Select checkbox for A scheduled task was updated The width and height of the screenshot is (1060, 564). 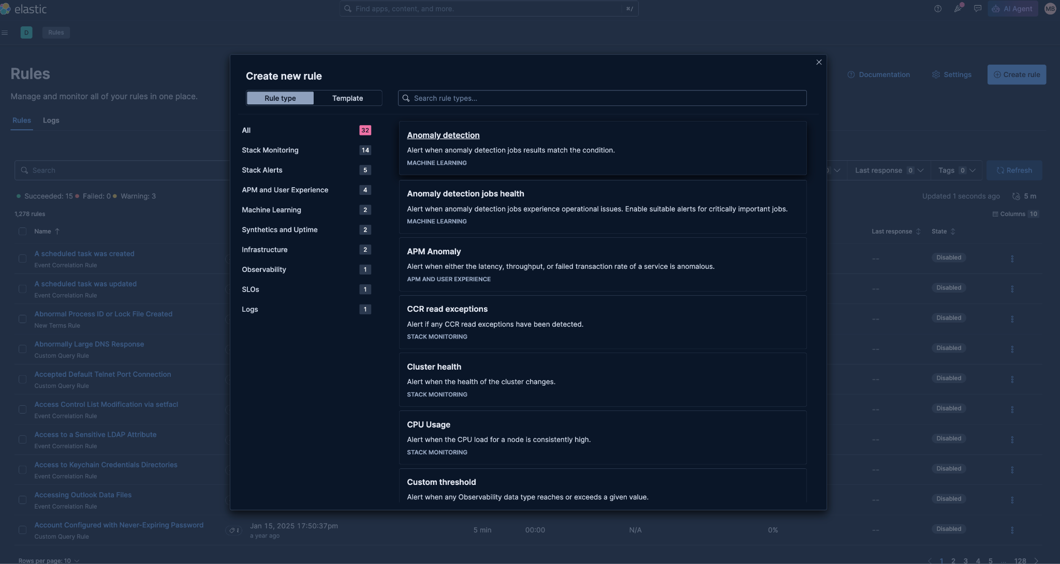[22, 288]
